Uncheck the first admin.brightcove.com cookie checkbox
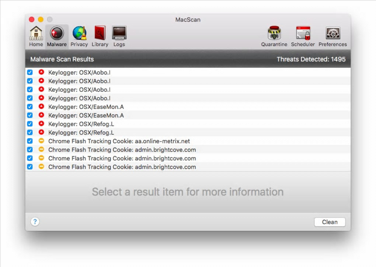 (x=30, y=150)
